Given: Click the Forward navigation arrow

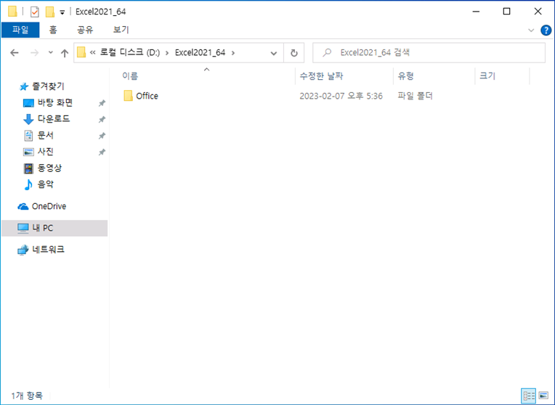Looking at the screenshot, I should tap(34, 53).
